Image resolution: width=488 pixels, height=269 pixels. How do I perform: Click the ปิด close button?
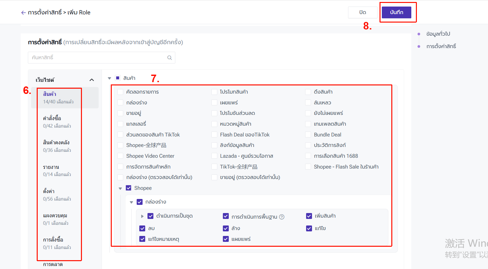362,12
